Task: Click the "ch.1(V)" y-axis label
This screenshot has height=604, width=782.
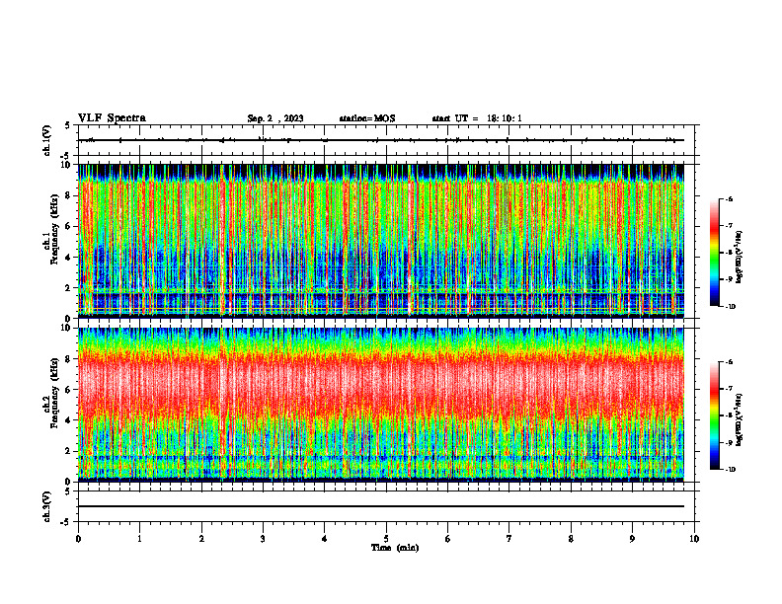Action: coord(47,140)
